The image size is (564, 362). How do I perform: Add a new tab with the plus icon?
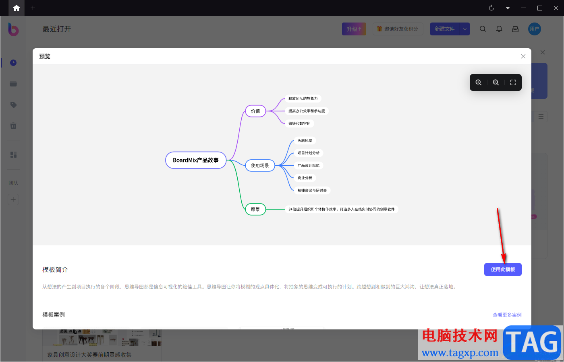click(33, 8)
